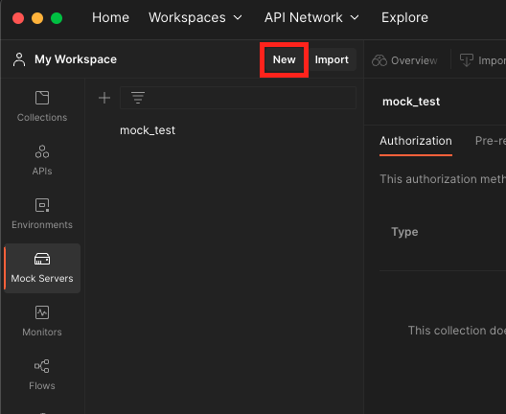Click the Import button
Viewport: 506px width, 414px height.
click(332, 59)
